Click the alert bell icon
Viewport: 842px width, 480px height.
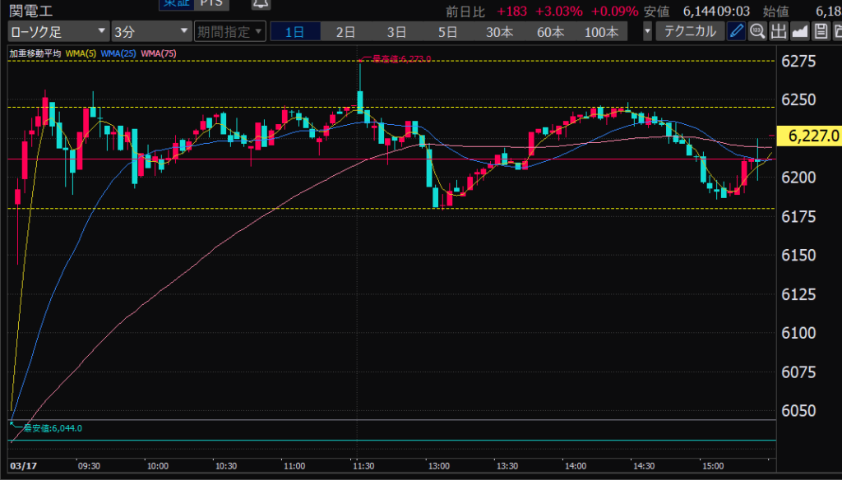pyautogui.click(x=261, y=4)
